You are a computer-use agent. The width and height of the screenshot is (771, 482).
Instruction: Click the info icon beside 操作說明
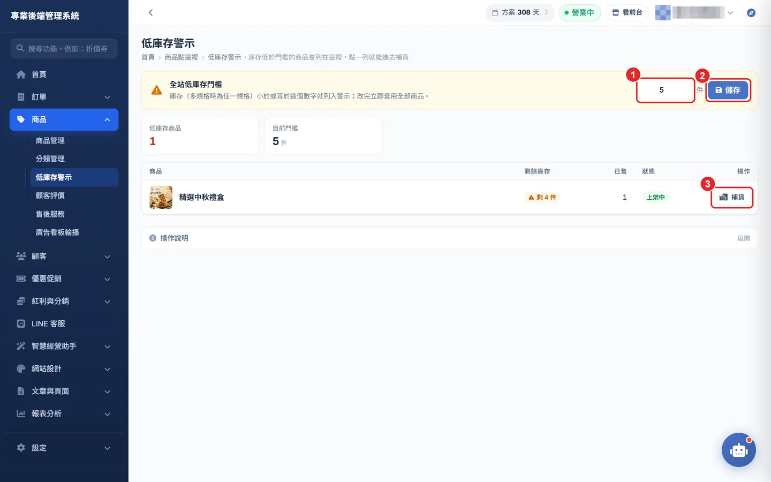coord(153,238)
